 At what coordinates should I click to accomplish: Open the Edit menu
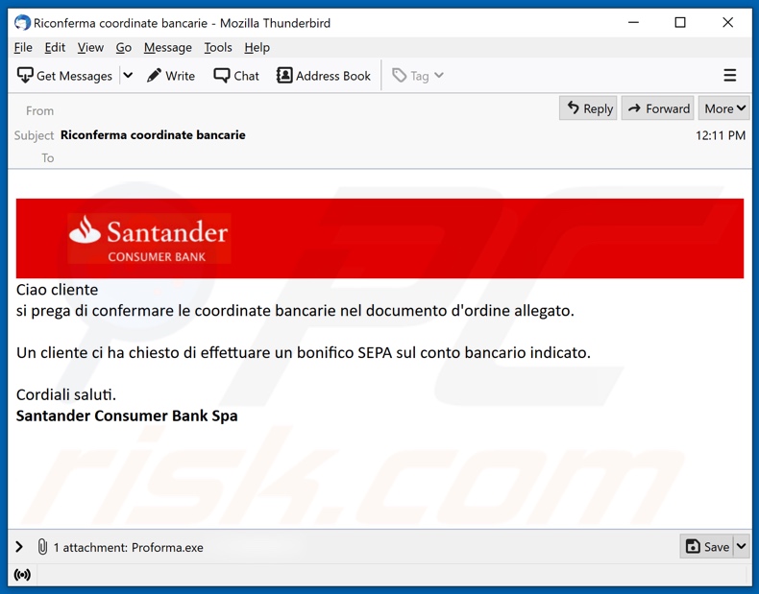point(55,47)
